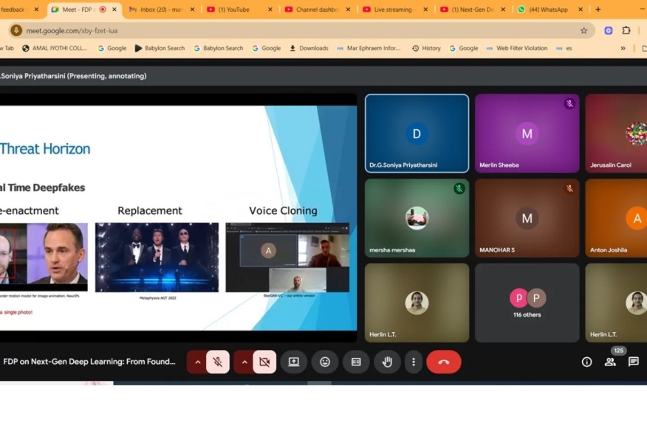647x431 pixels.
Task: Click the blue extension icon in toolbar
Action: click(x=608, y=31)
